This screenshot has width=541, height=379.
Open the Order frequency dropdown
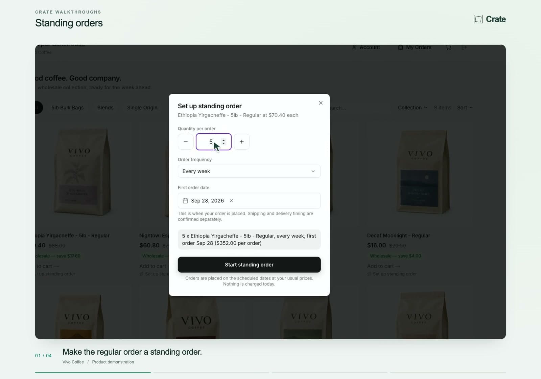click(x=249, y=171)
